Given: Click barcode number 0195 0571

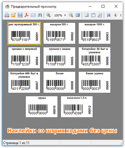Looking at the screenshot, I should click(x=55, y=40).
